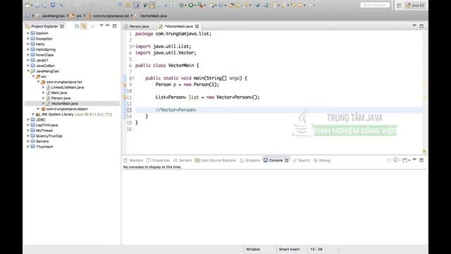Open the Markers tab

click(133, 160)
